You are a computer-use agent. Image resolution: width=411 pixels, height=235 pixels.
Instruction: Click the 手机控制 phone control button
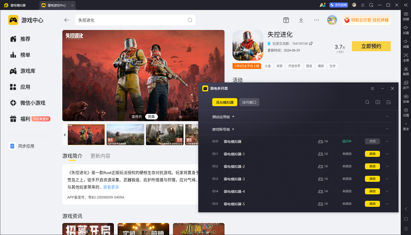[339, 5]
